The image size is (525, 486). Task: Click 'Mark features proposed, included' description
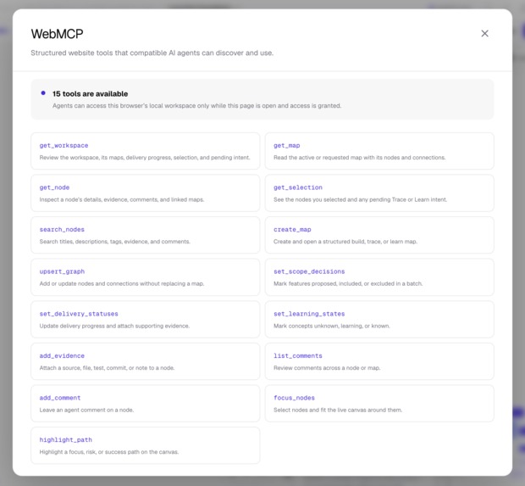[348, 284]
